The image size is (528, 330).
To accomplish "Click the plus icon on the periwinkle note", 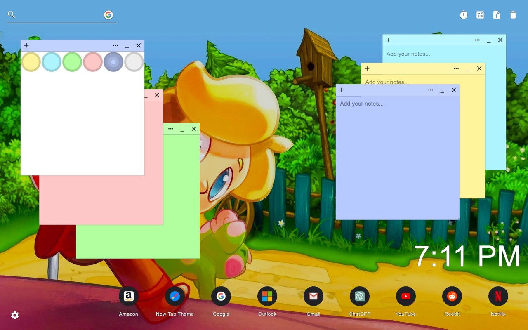I will click(342, 90).
